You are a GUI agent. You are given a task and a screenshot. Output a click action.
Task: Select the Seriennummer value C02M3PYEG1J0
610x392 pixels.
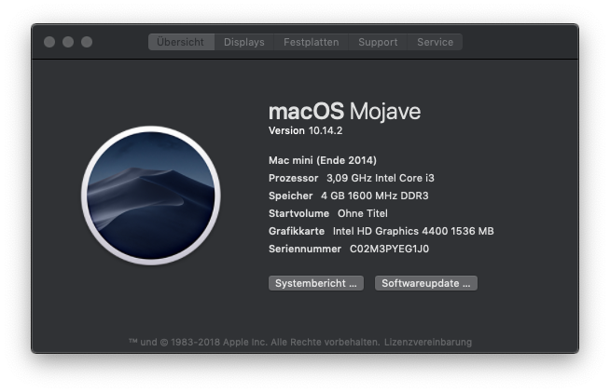(x=389, y=249)
